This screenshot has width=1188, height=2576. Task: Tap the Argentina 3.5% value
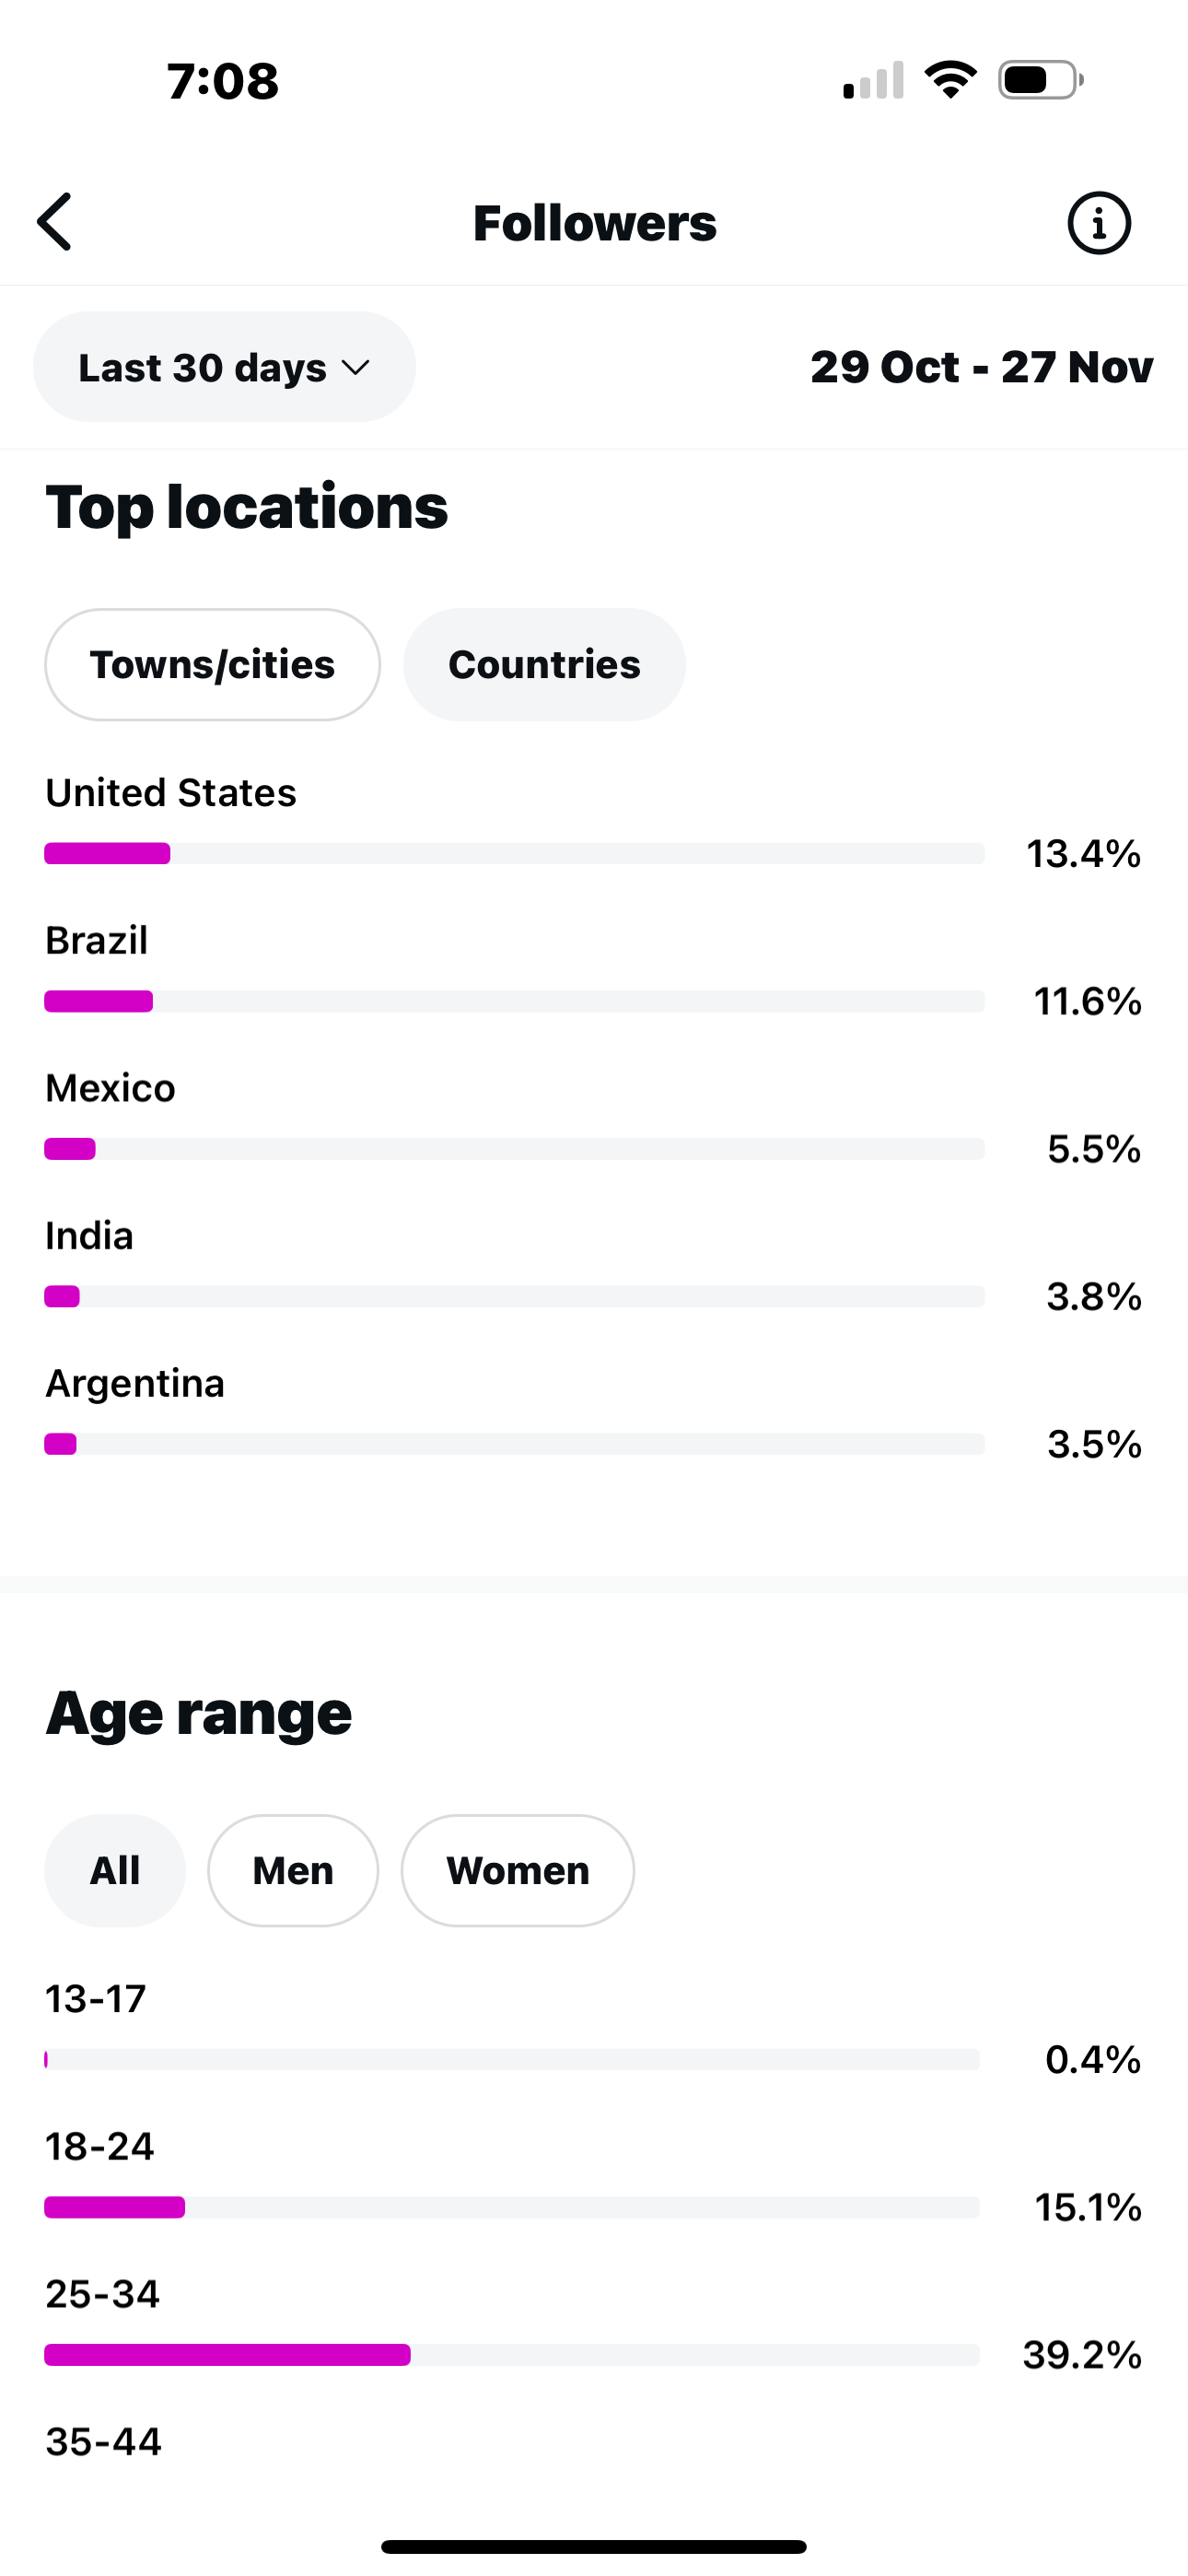(x=1094, y=1444)
